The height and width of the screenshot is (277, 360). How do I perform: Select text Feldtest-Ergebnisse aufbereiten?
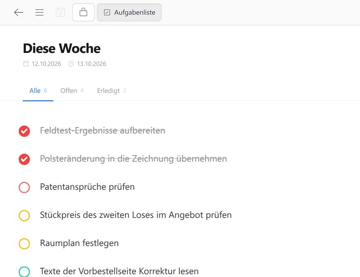click(102, 131)
